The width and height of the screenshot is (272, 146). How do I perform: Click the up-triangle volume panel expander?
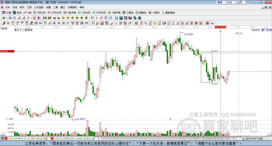click(2, 134)
